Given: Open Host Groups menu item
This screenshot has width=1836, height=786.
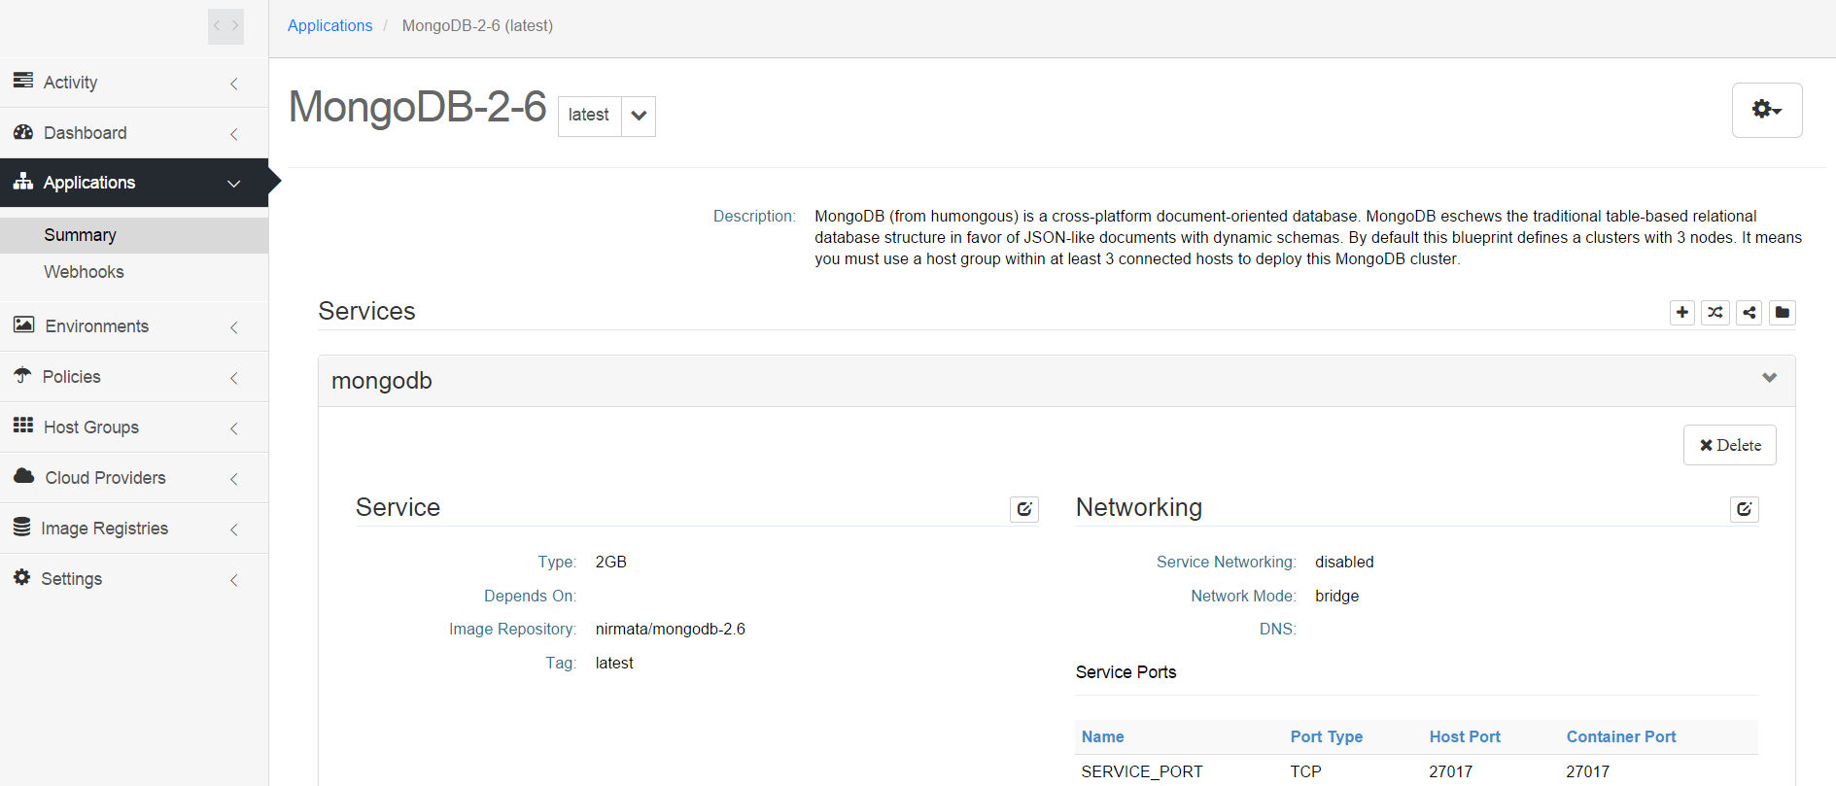Looking at the screenshot, I should click(x=134, y=427).
